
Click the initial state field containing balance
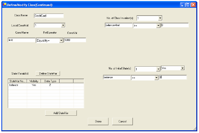117,77
